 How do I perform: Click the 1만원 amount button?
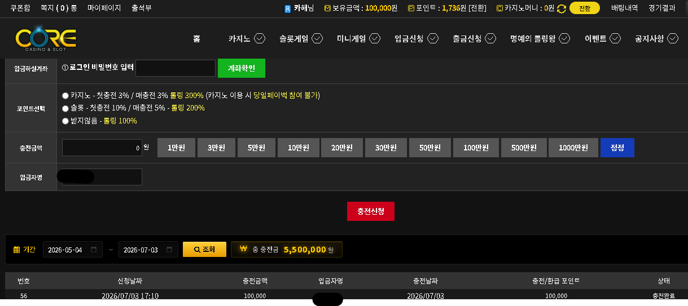point(176,148)
